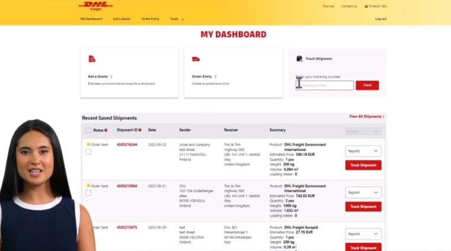Toggle the select-all checkbox in table header
This screenshot has height=251, width=451.
[x=88, y=130]
